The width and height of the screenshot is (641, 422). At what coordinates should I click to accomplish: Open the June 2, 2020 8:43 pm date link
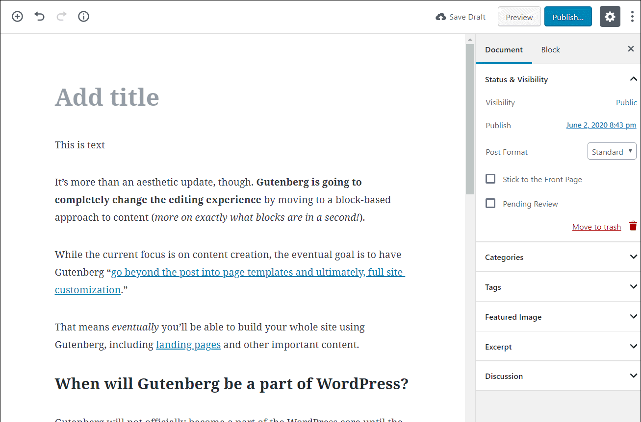[601, 125]
